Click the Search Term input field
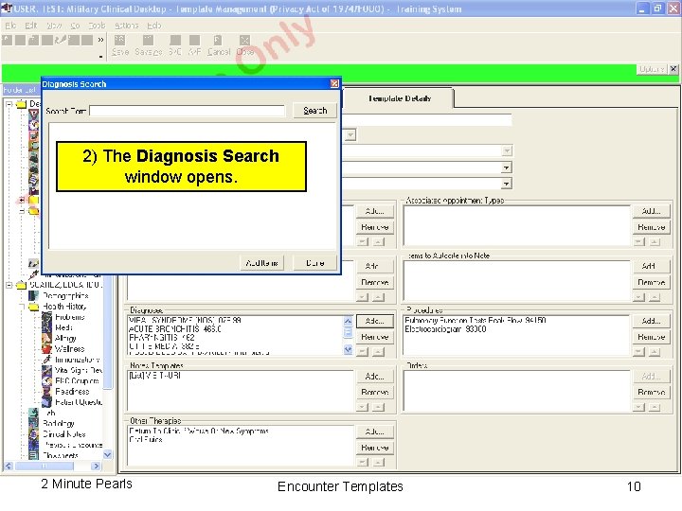Image resolution: width=682 pixels, height=511 pixels. 187,111
